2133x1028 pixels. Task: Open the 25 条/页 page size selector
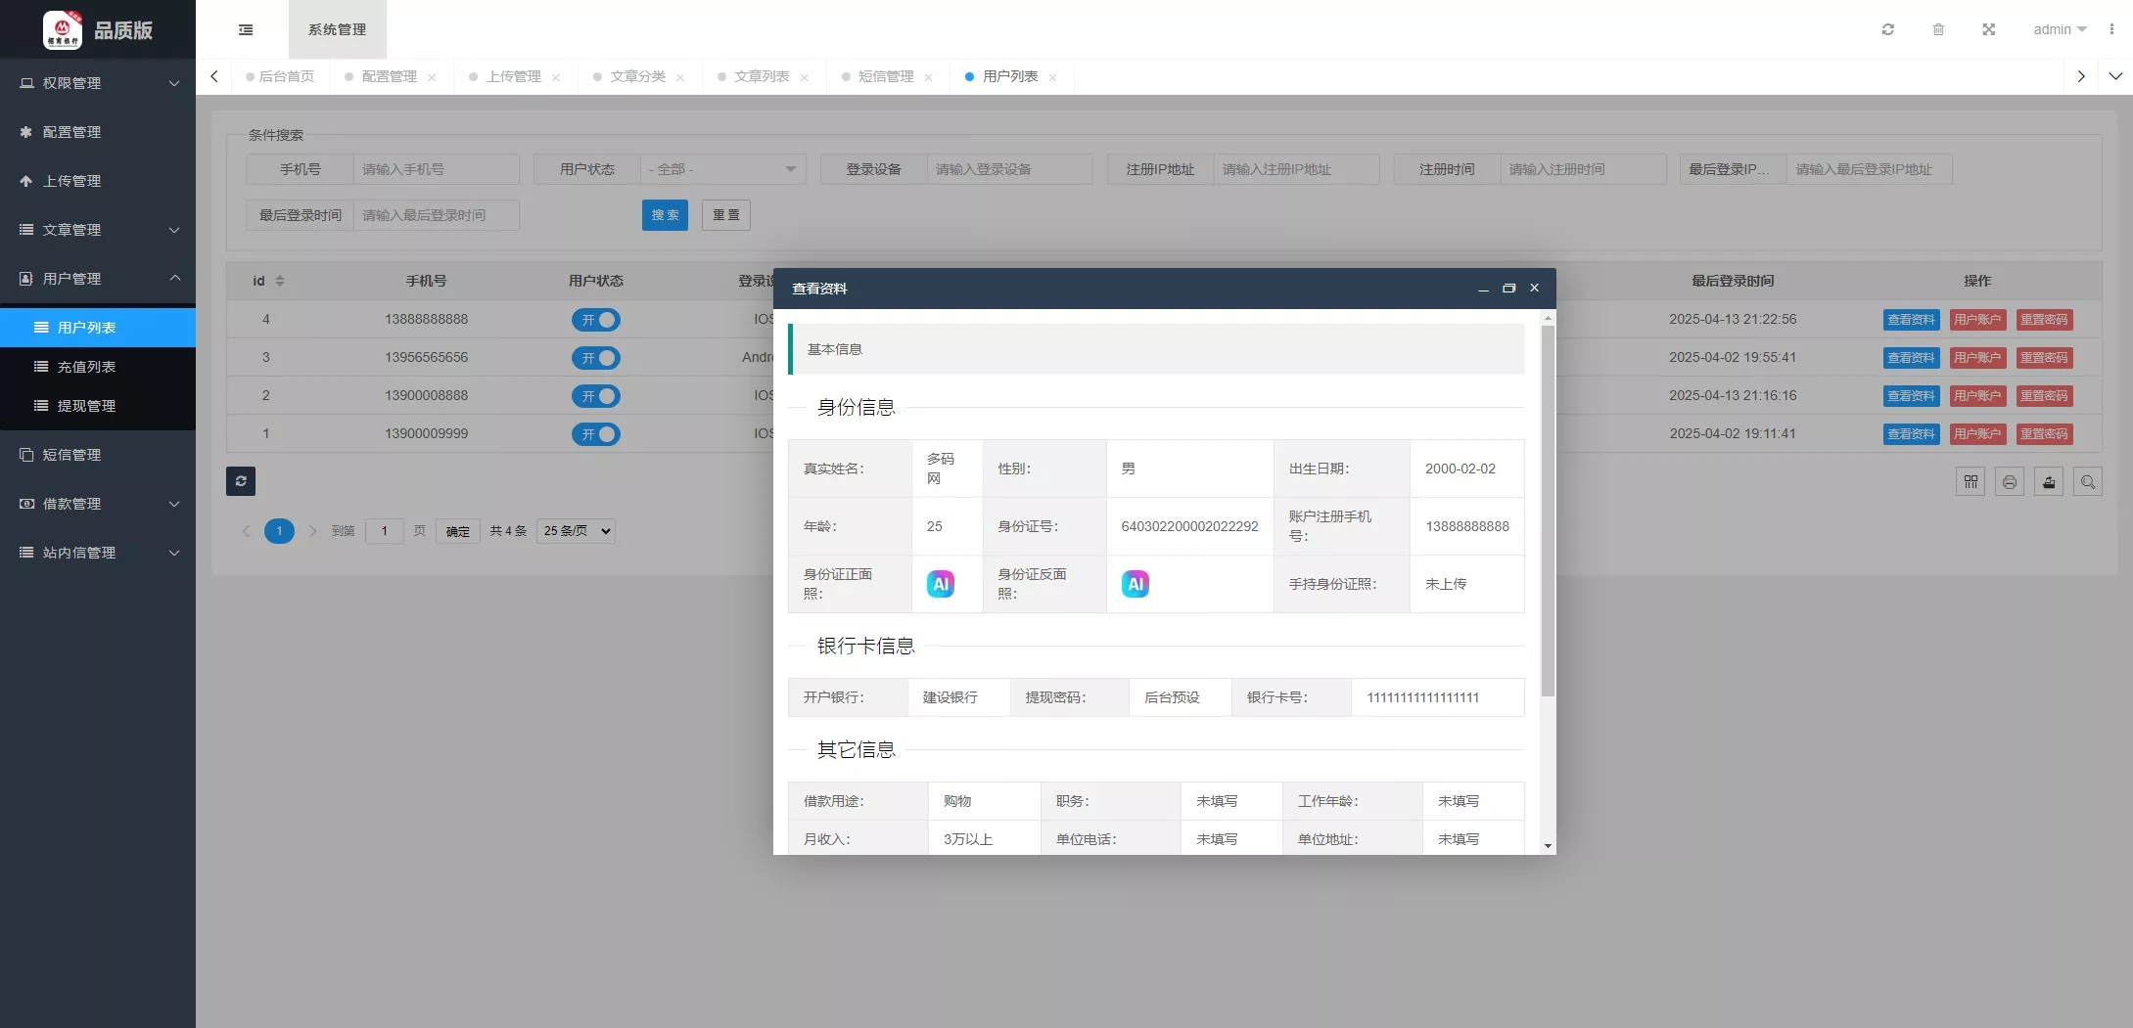(x=576, y=531)
